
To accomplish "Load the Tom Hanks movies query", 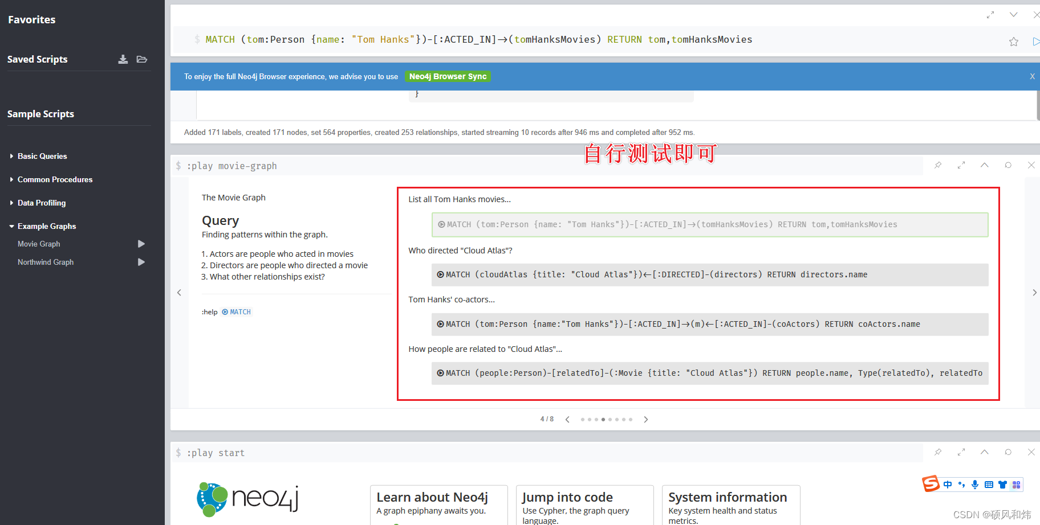I will tap(710, 225).
